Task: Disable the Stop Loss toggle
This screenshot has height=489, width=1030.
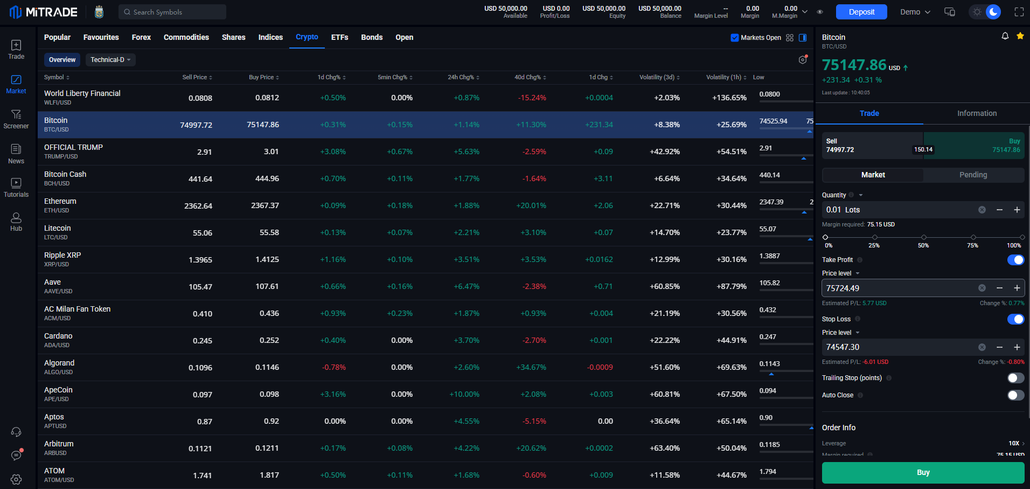Action: tap(1015, 319)
